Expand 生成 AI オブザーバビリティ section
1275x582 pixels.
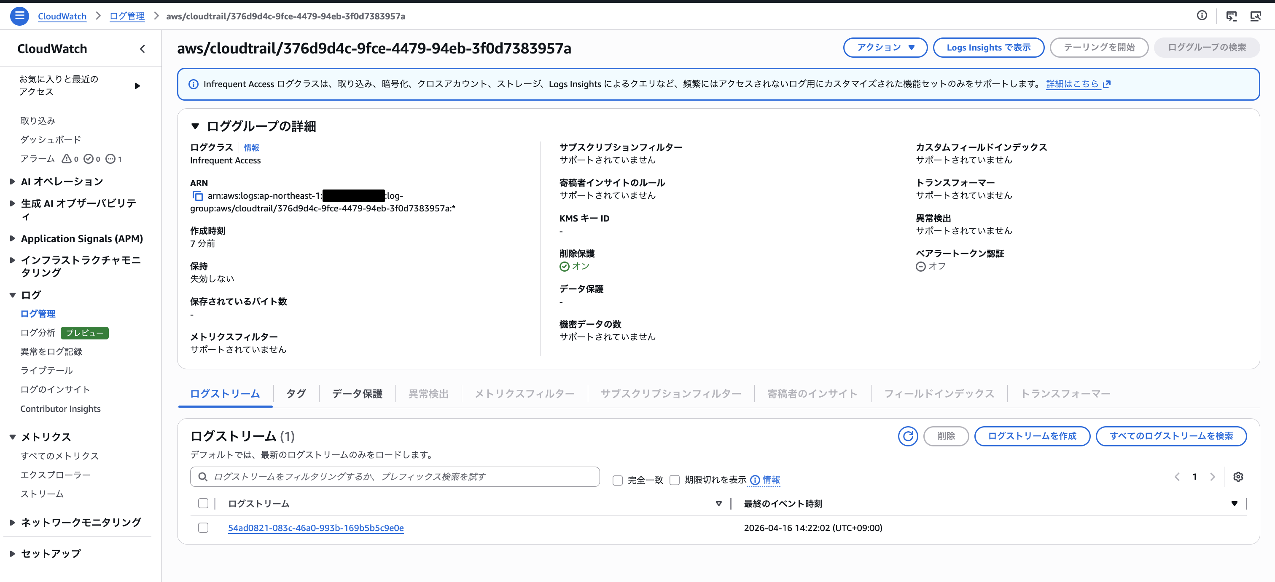tap(13, 203)
